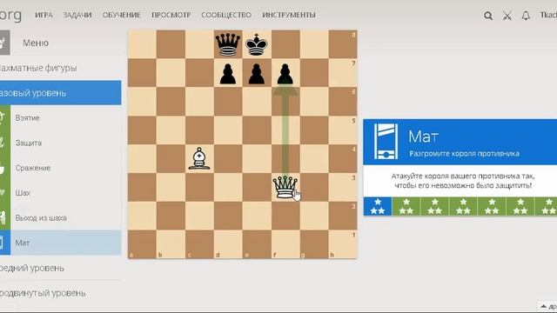Select the second three-star stage
Viewport: 557px width, 313px height.
coord(406,207)
